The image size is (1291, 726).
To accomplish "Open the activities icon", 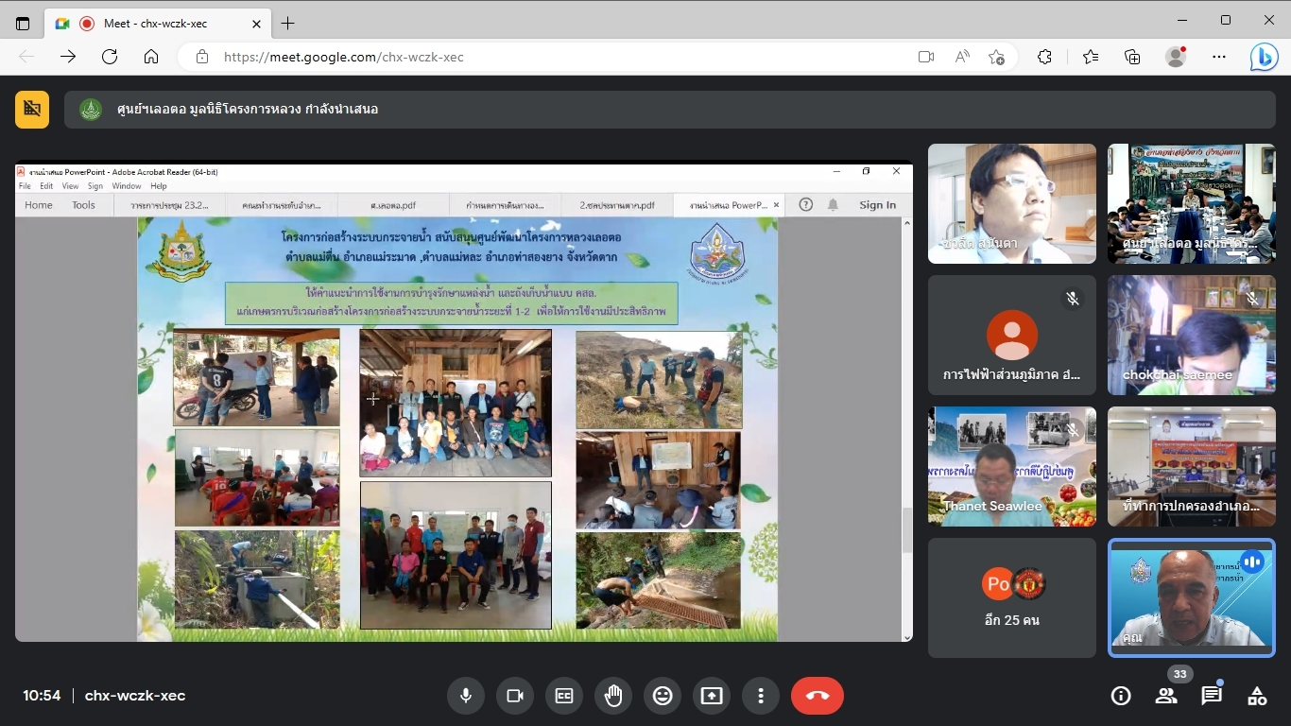I will (x=1257, y=696).
